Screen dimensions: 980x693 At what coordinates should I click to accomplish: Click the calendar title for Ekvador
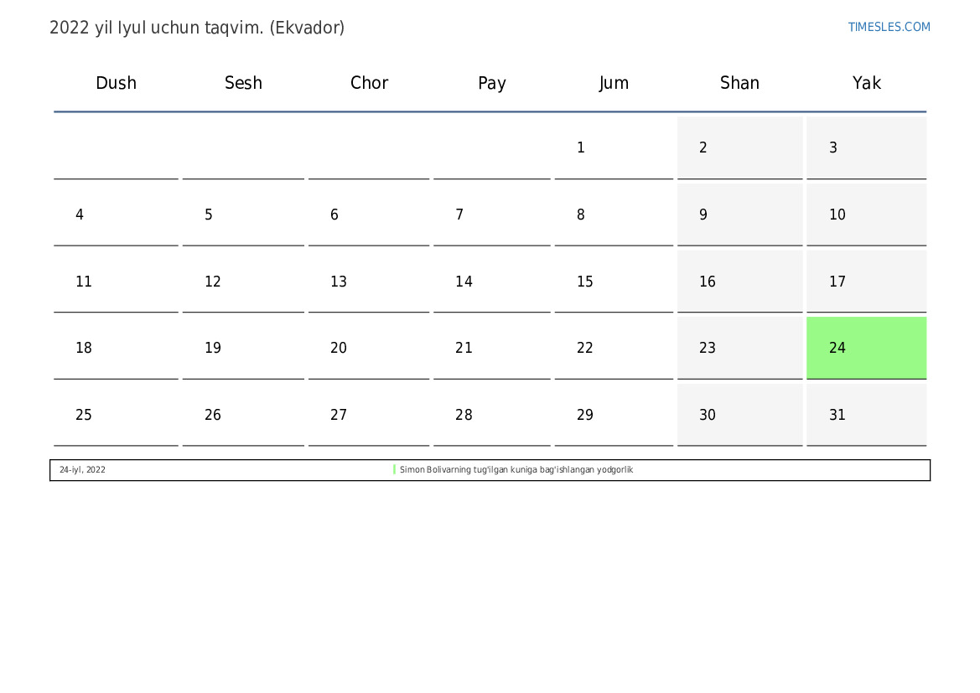tap(197, 28)
